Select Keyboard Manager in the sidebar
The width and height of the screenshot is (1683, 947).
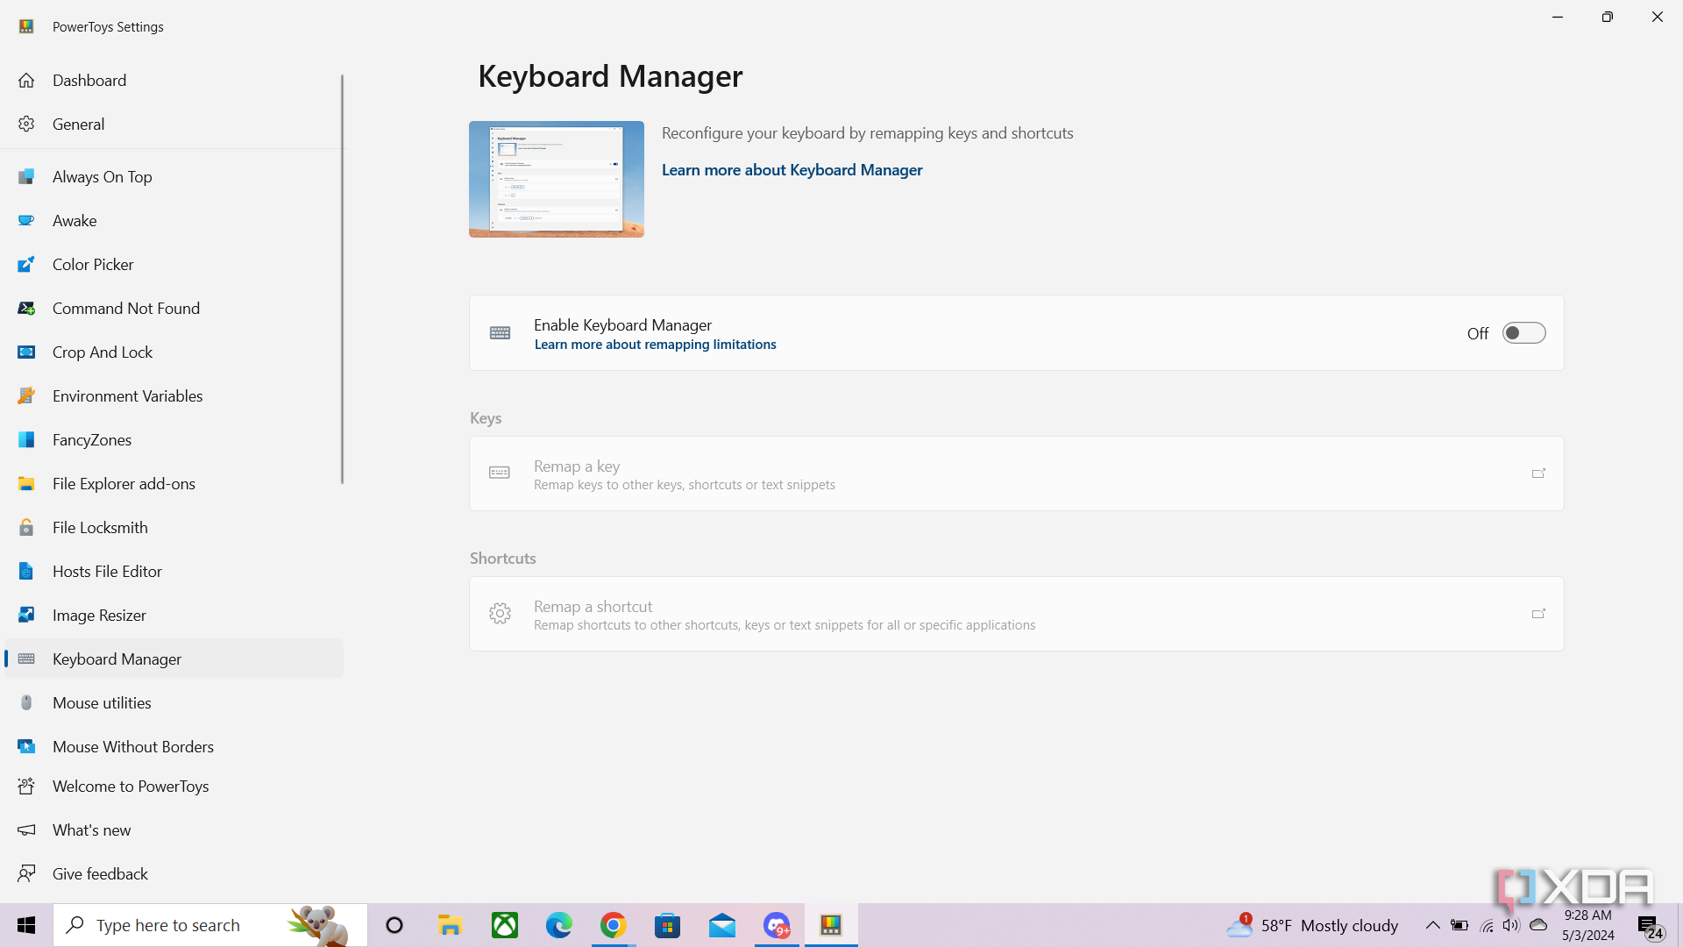[174, 659]
